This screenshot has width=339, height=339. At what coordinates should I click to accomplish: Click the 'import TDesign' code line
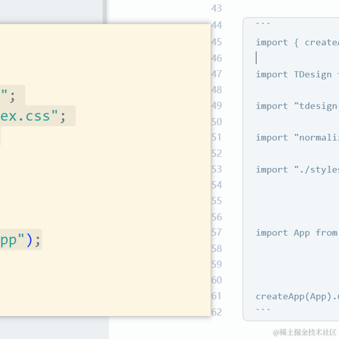click(x=297, y=74)
